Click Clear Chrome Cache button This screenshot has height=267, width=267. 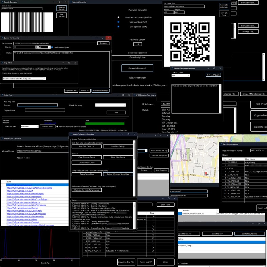[x=87, y=157]
